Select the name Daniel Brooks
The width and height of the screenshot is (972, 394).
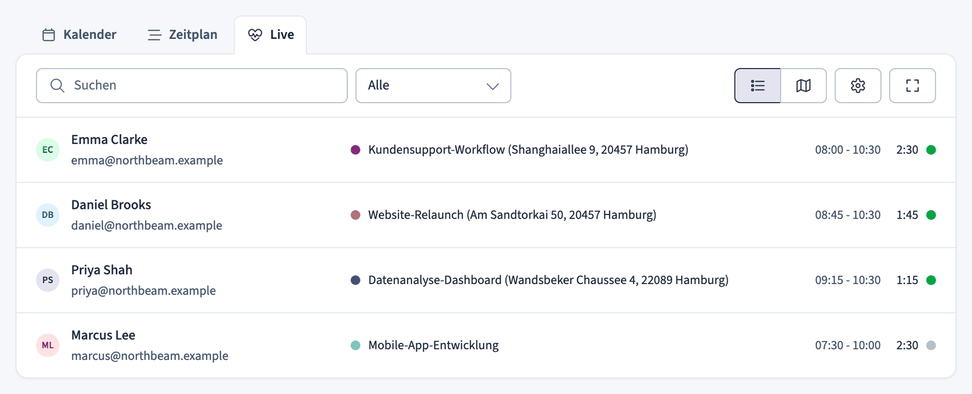[111, 205]
